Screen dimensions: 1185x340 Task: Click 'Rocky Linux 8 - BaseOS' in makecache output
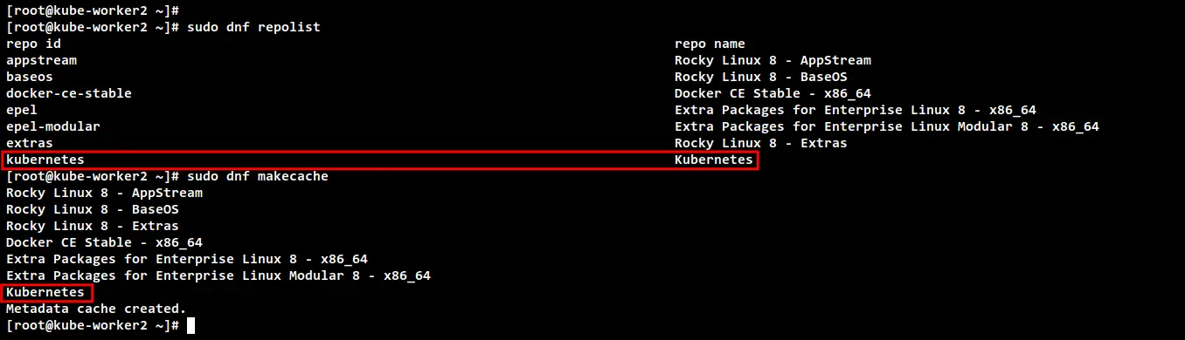coord(93,209)
